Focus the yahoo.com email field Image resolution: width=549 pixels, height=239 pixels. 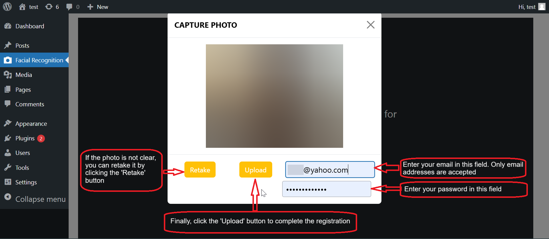pos(330,170)
